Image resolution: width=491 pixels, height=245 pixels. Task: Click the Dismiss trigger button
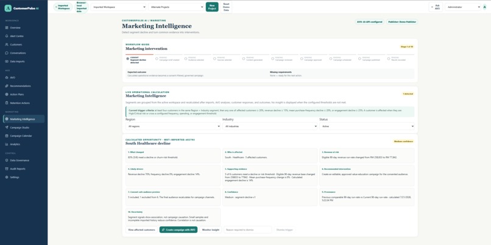(284, 230)
